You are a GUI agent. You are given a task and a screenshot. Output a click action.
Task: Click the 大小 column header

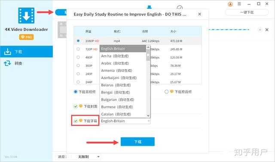[x=173, y=31]
